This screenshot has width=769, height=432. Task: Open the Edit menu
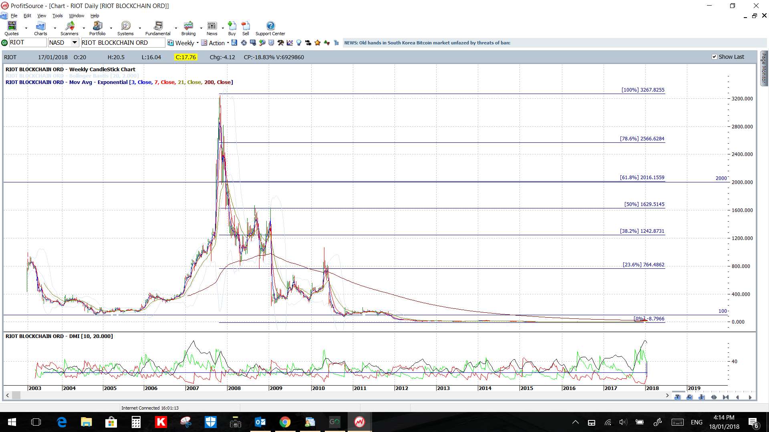point(27,16)
